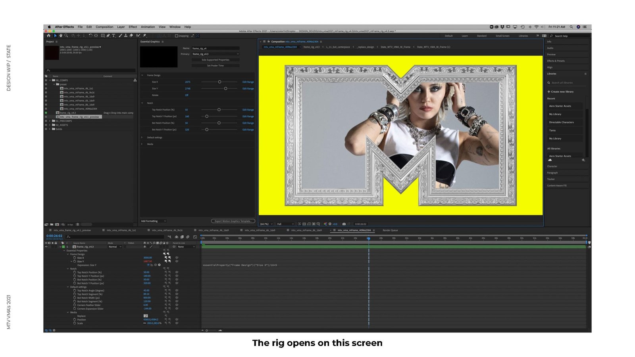This screenshot has width=635, height=357.
Task: Click the Top Notch Y Position slider handle
Action: click(x=207, y=116)
